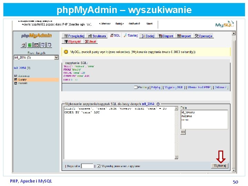Click table icon beside 'dostawcy'
The width and height of the screenshot is (248, 186).
pyautogui.click(x=15, y=76)
